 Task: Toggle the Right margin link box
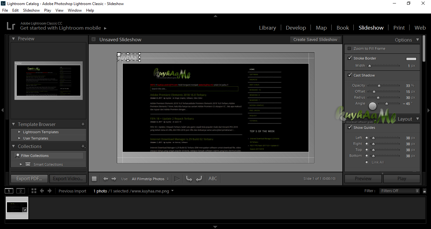pyautogui.click(x=367, y=144)
